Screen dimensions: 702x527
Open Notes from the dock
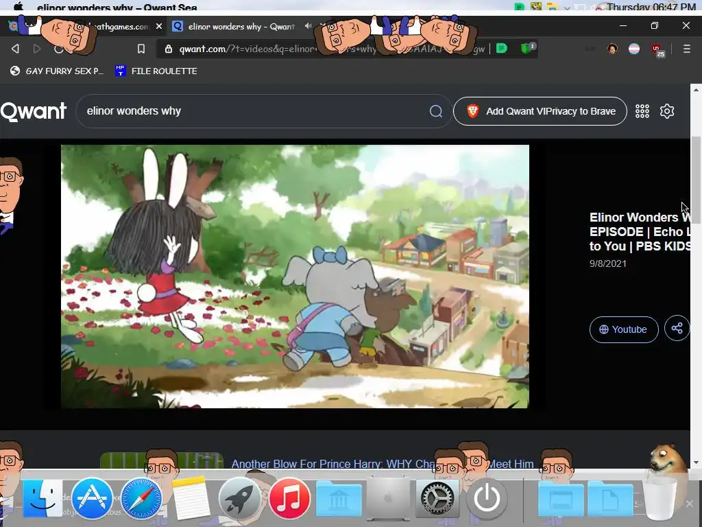pyautogui.click(x=191, y=498)
